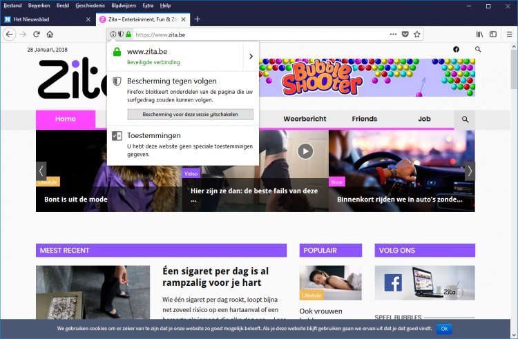Click the 'Beveiligde verbinding' text in popup
518x339 pixels.
153,62
